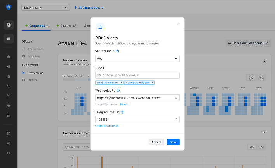Open the user profile icon in sidebar
The height and width of the screenshot is (168, 275).
pos(9,25)
